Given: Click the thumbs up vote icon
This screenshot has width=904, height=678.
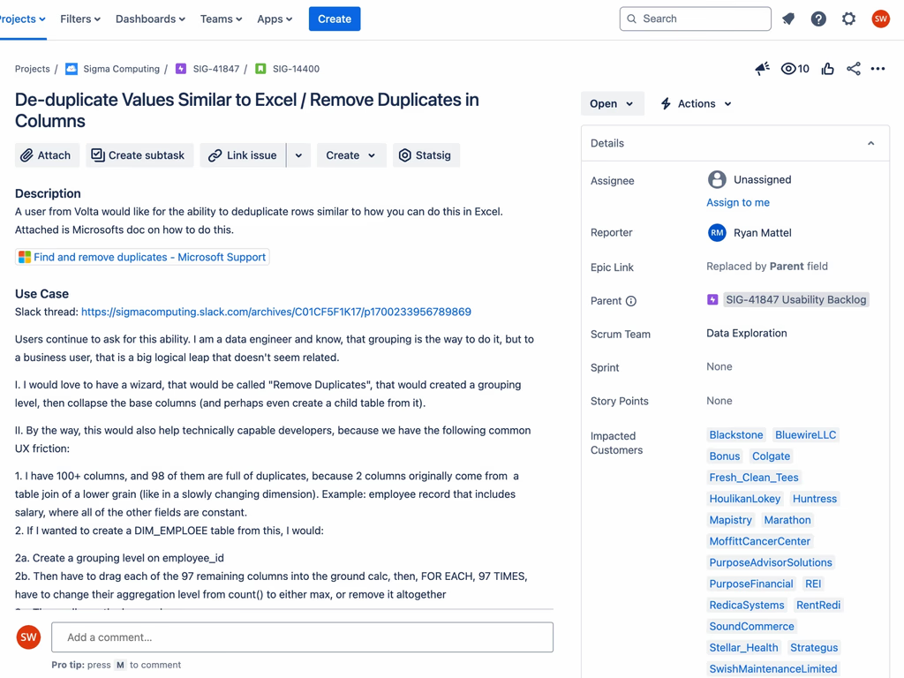Looking at the screenshot, I should pos(827,69).
